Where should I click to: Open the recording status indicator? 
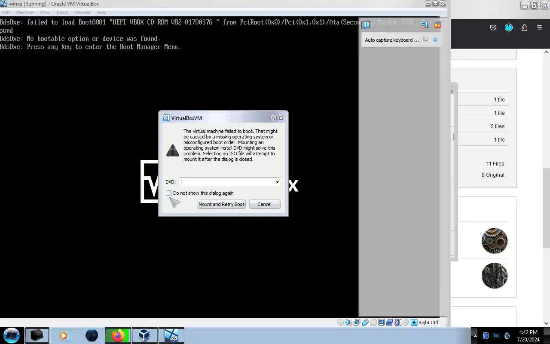point(389,322)
